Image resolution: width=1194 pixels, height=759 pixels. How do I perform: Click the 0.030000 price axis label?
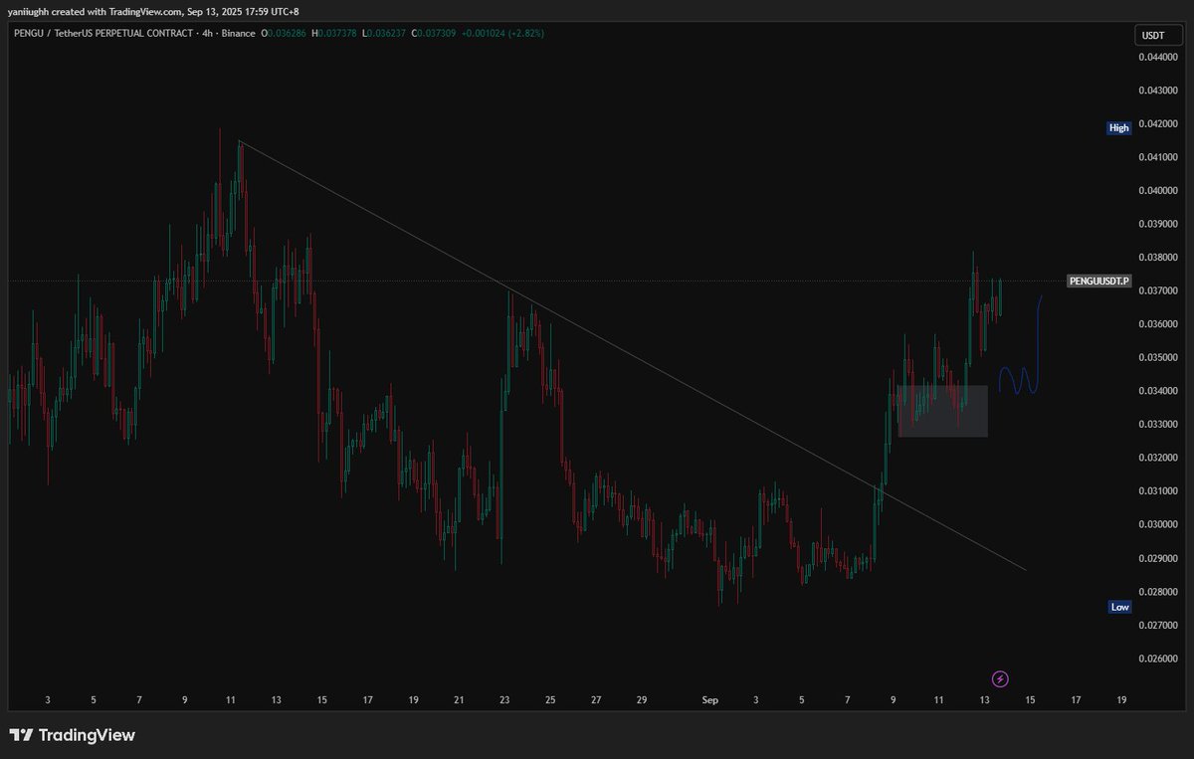click(x=1158, y=524)
